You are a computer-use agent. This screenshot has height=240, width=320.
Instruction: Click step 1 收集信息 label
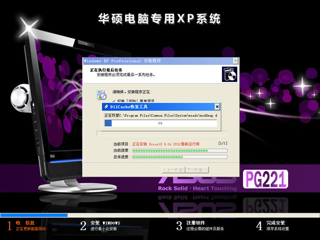tap(25, 223)
